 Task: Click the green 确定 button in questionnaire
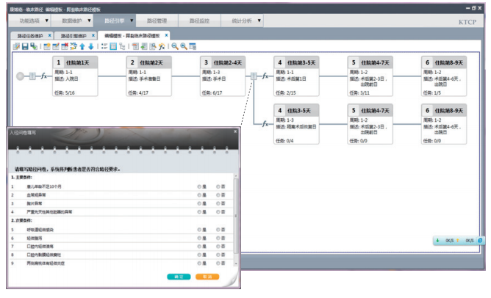click(x=180, y=276)
